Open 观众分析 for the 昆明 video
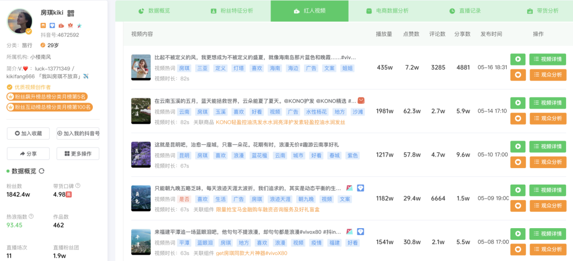Image resolution: width=573 pixels, height=261 pixels. pyautogui.click(x=548, y=162)
